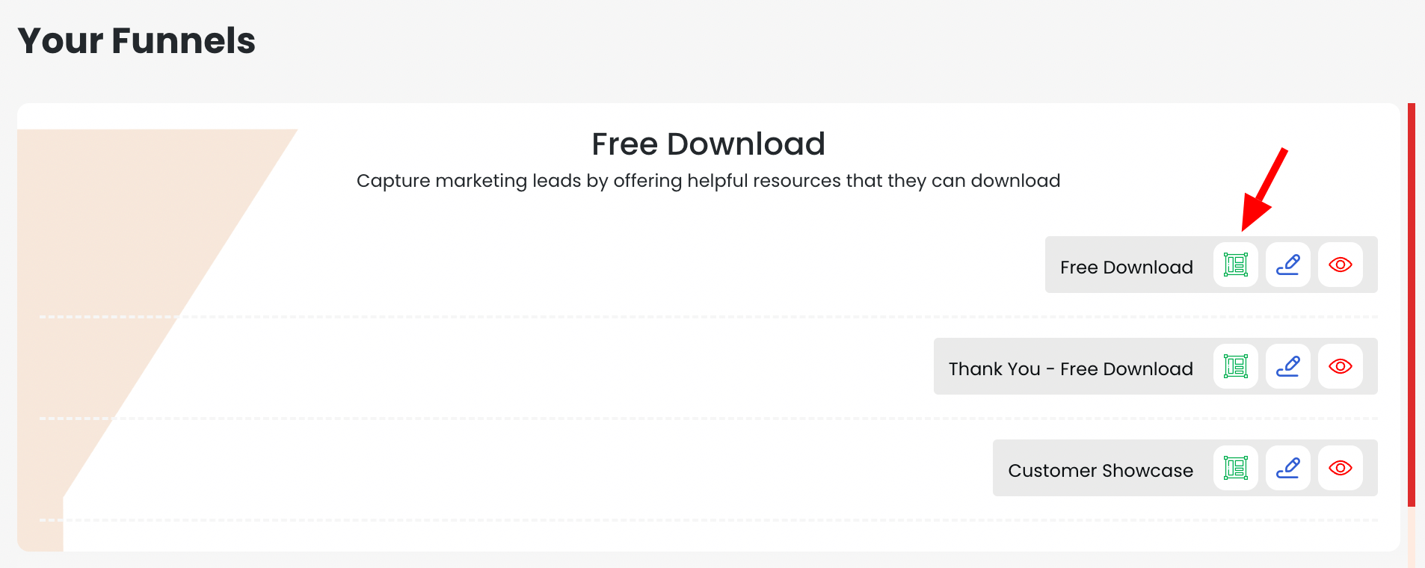Preview Thank You - Free Download with eye icon
The height and width of the screenshot is (568, 1425).
[x=1340, y=366]
